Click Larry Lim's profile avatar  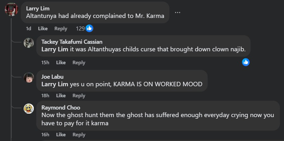[11, 10]
